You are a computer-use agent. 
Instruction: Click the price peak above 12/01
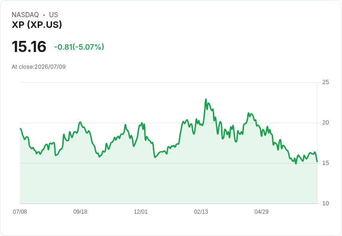(142, 123)
